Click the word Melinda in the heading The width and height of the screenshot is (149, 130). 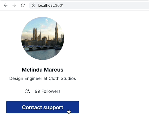(32, 70)
